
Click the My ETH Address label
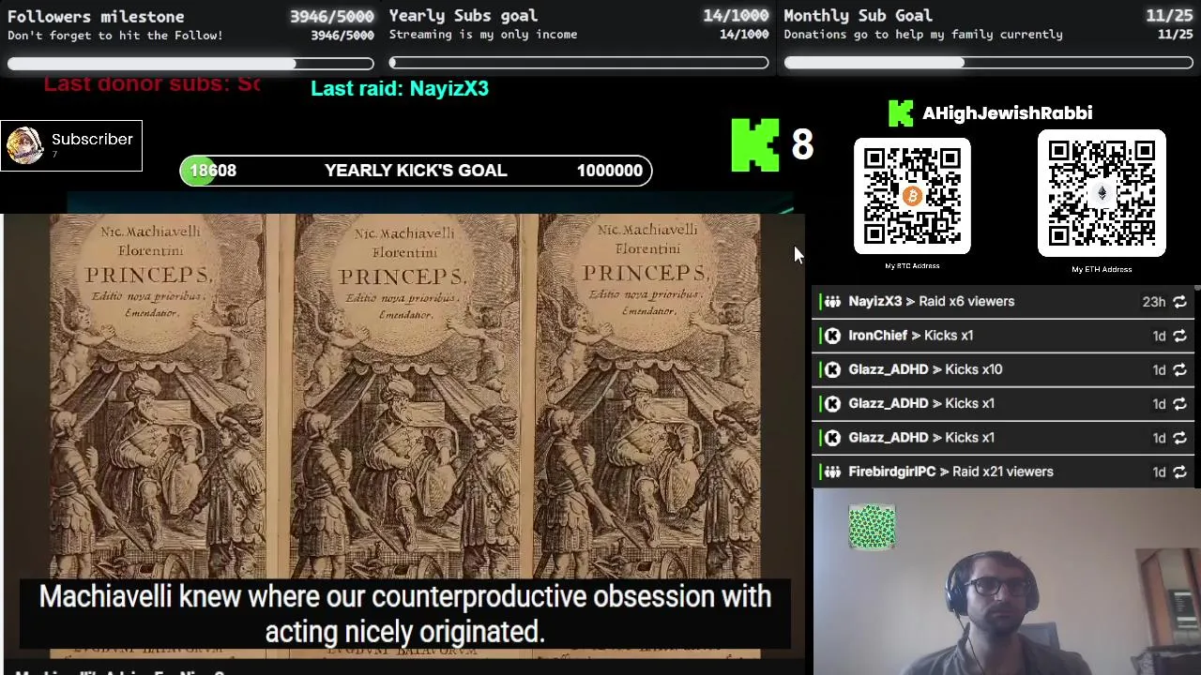[x=1102, y=270]
